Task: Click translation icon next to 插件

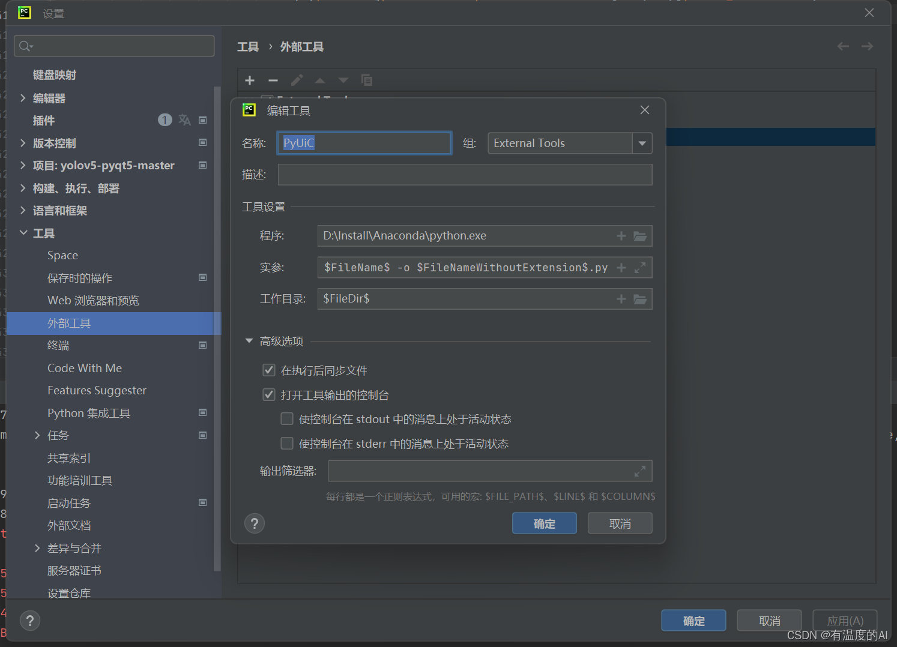Action: point(184,120)
